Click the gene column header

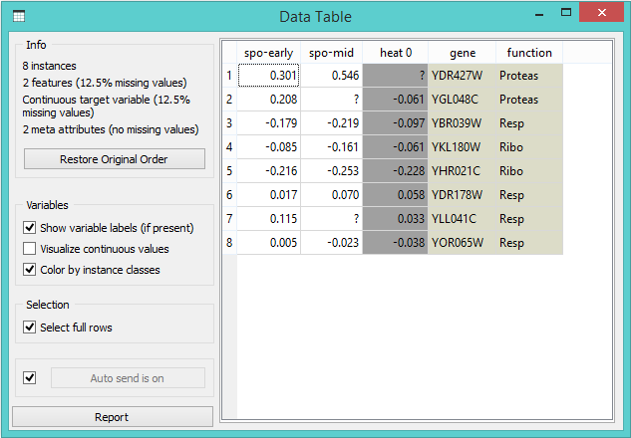[462, 52]
